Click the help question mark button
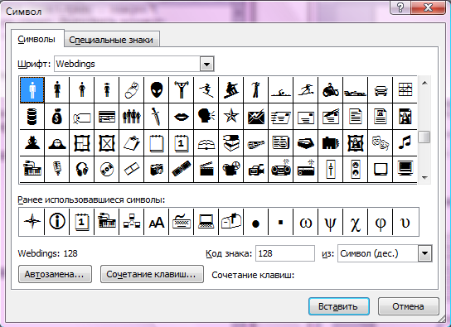The width and height of the screenshot is (451, 327). pos(400,7)
